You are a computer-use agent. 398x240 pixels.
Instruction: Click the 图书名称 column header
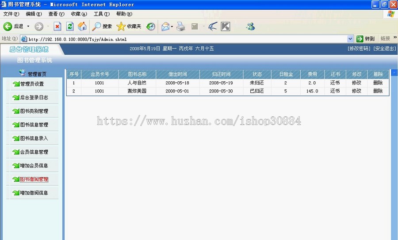138,74
